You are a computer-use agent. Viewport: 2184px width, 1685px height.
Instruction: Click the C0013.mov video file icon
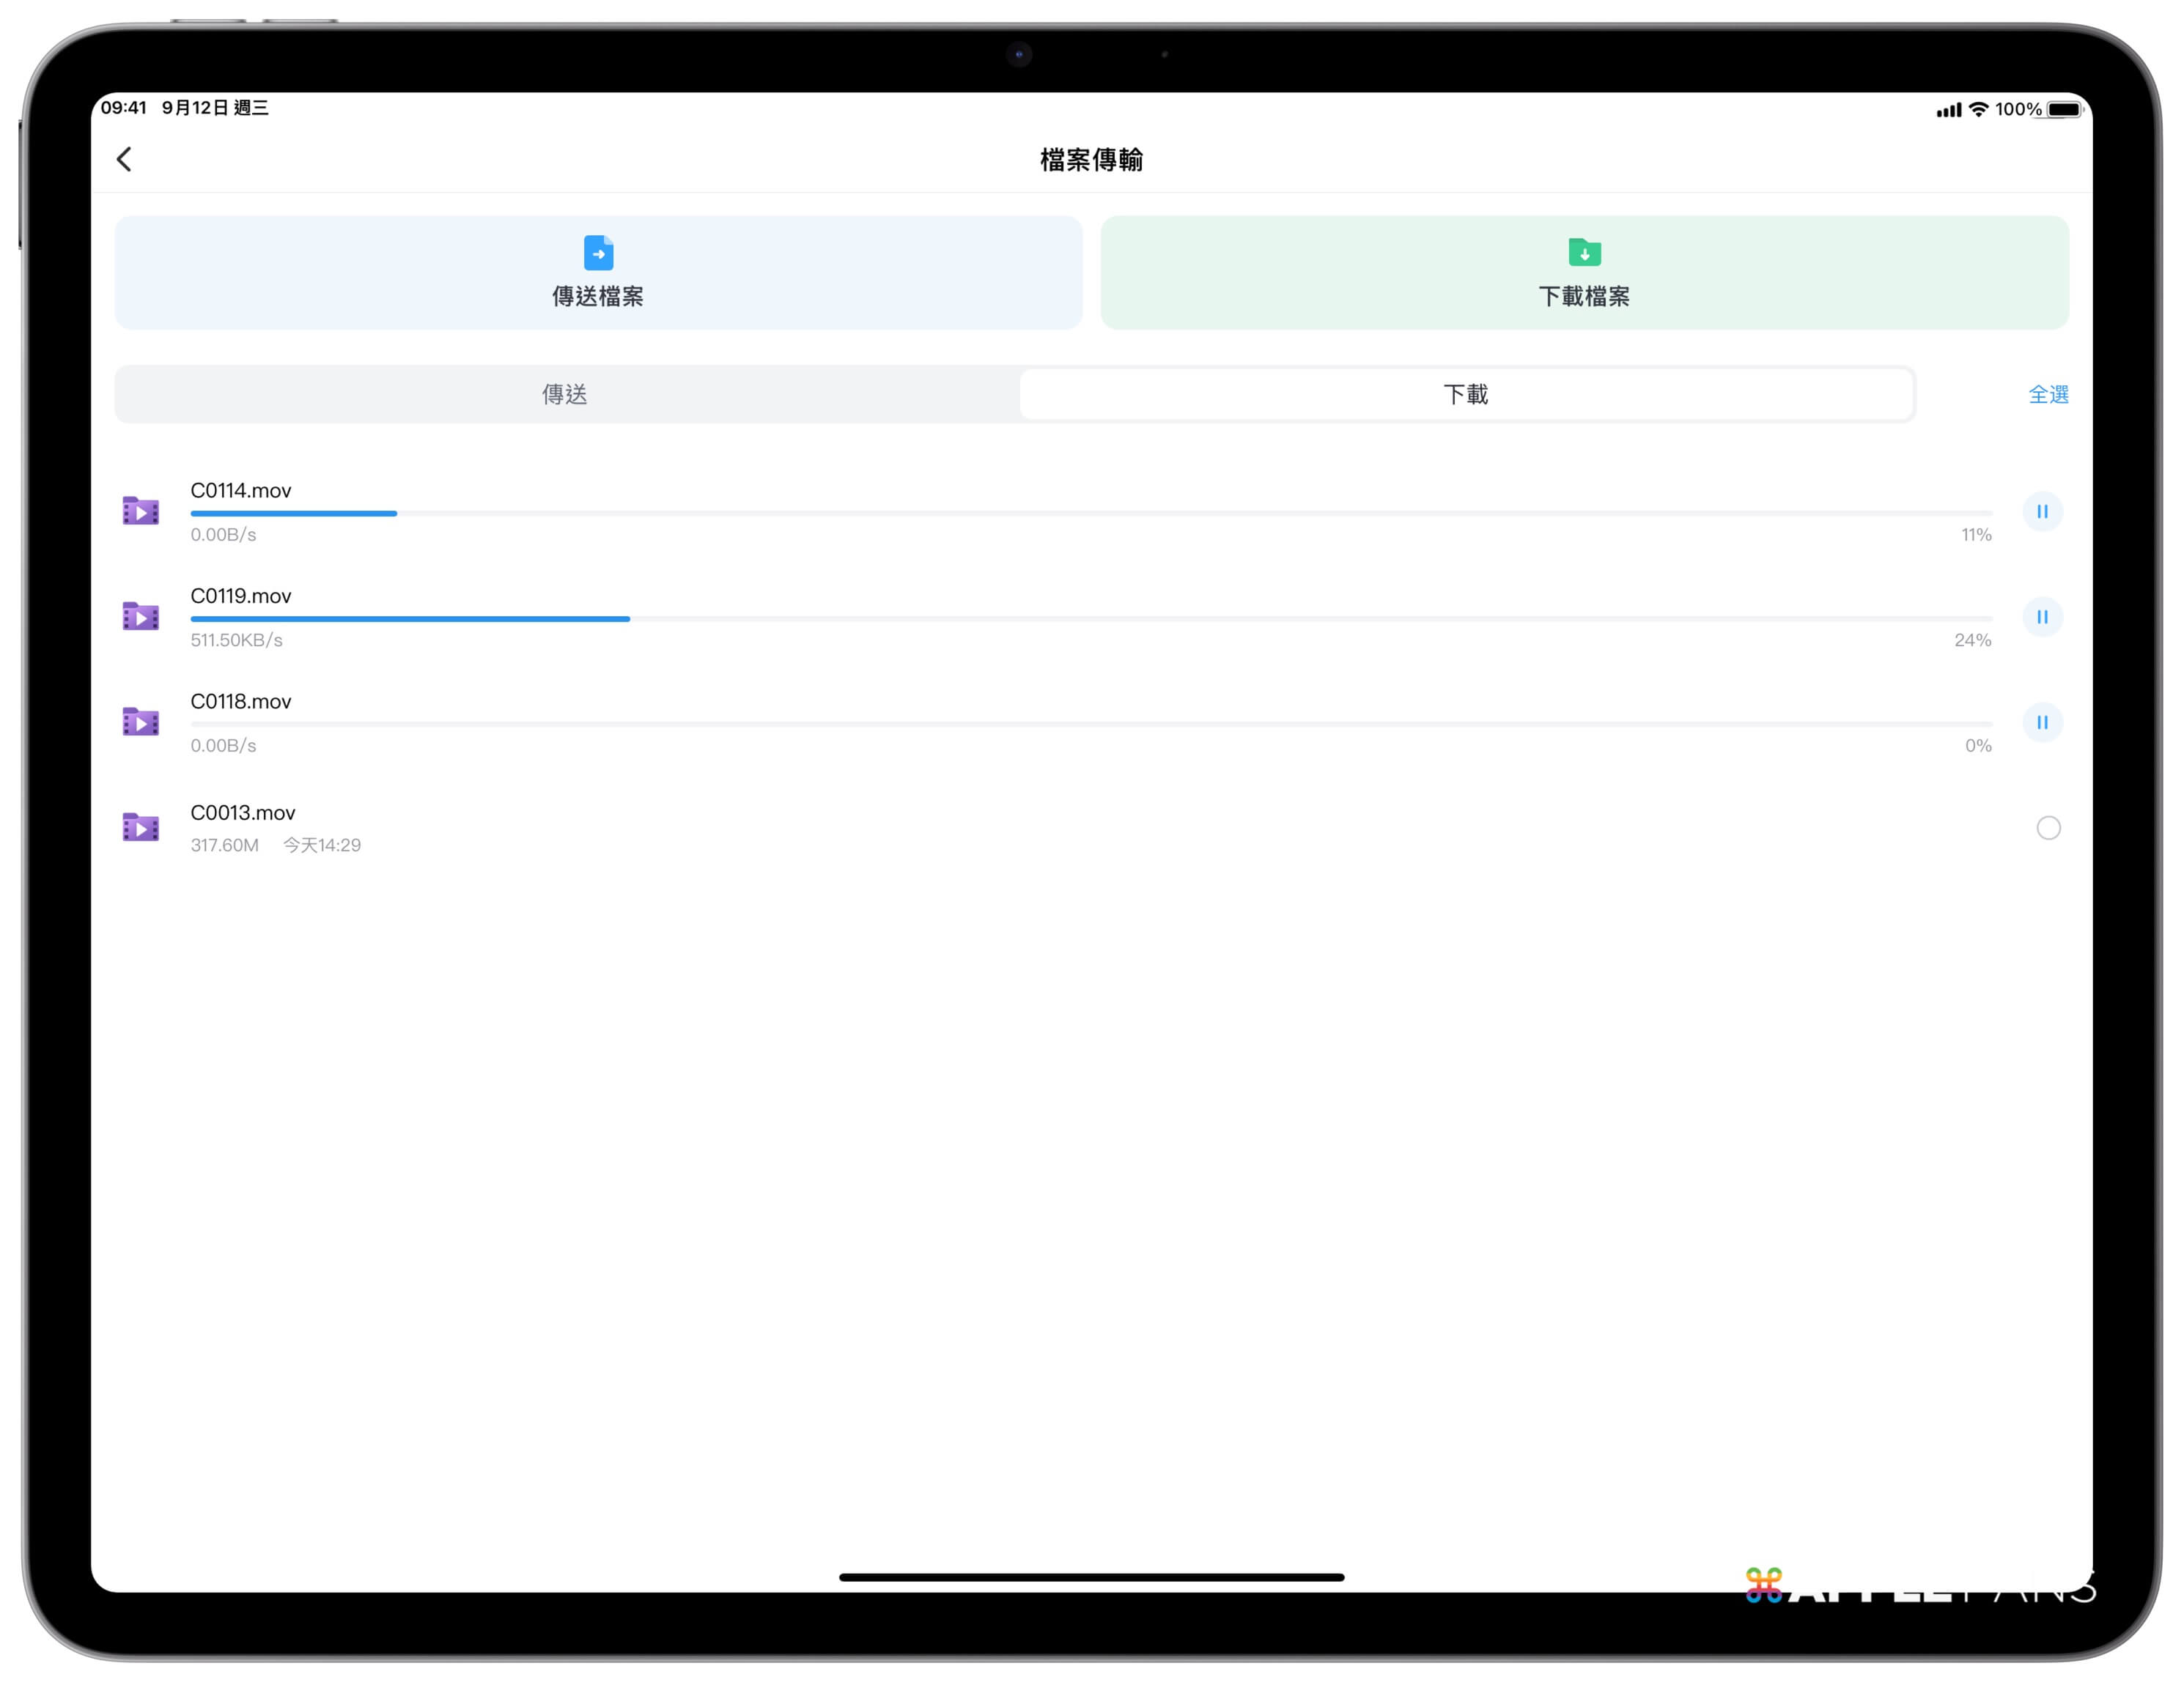141,828
